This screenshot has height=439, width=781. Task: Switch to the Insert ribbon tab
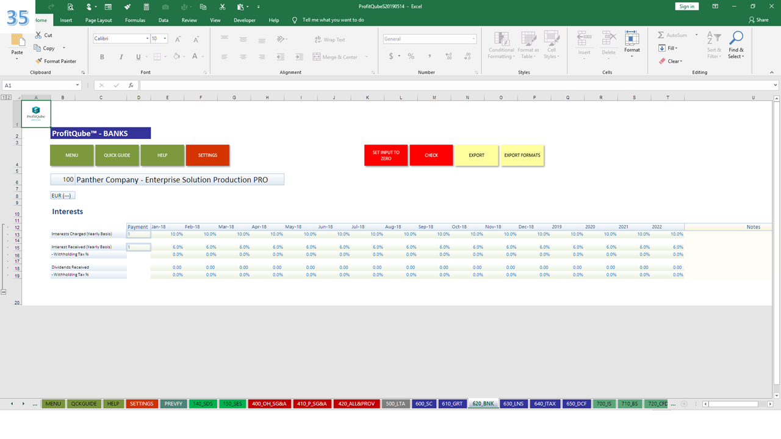66,20
